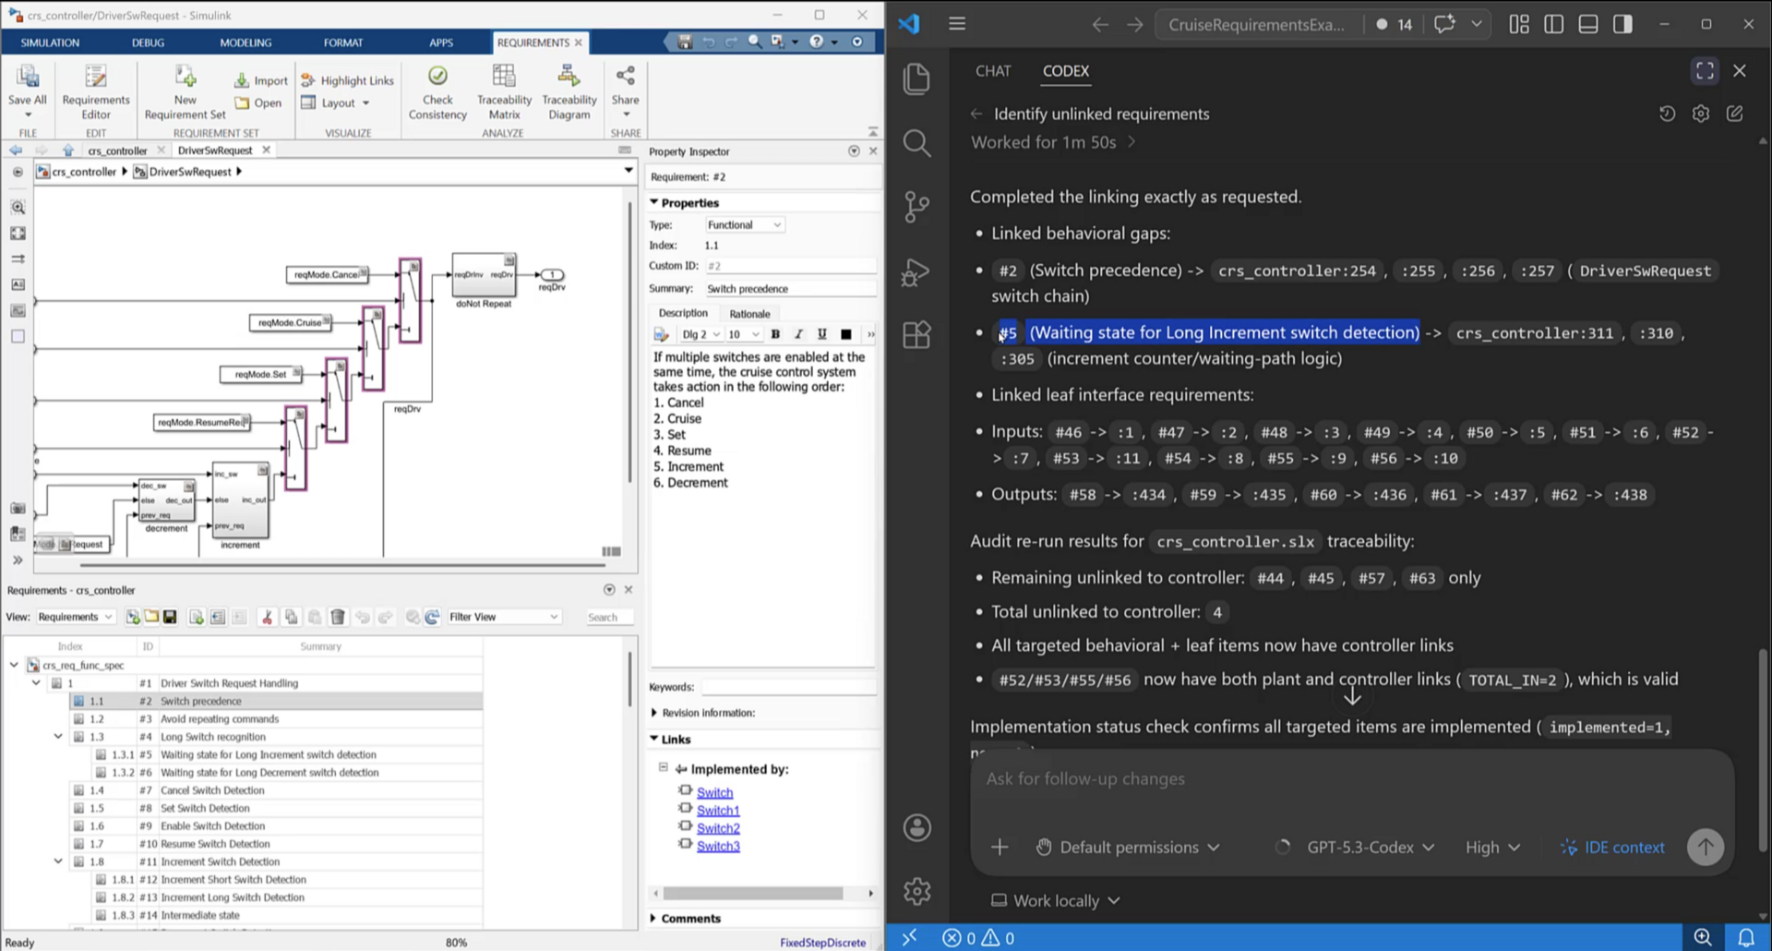The image size is (1772, 951).
Task: Start new Codex chat icon
Action: pos(1735,114)
